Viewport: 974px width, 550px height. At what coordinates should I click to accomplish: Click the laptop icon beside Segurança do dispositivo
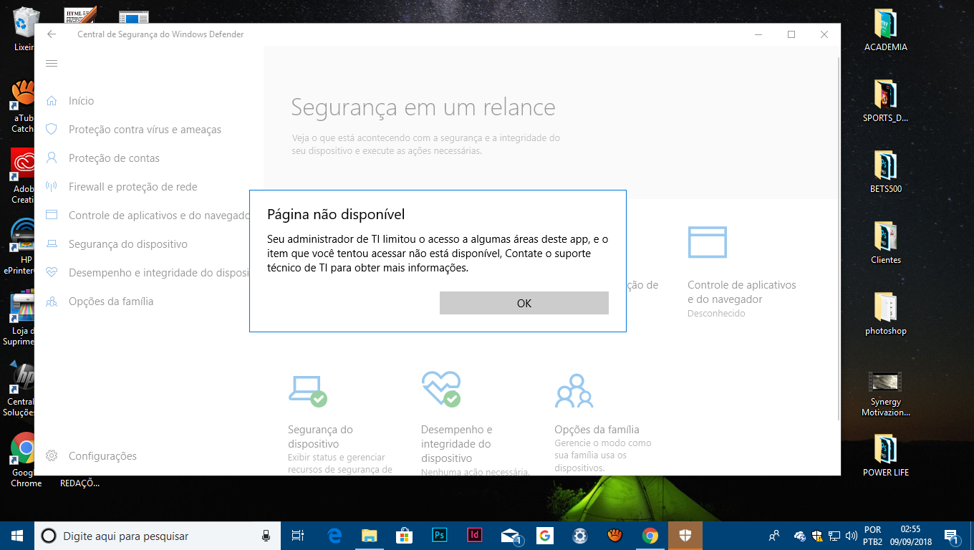click(x=52, y=244)
